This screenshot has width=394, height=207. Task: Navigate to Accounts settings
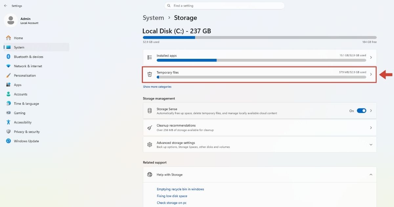[x=36, y=94]
